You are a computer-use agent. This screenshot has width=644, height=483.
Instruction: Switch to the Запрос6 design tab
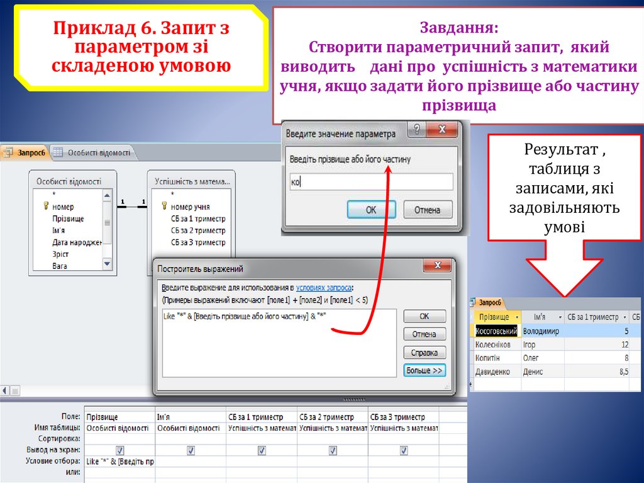[25, 152]
